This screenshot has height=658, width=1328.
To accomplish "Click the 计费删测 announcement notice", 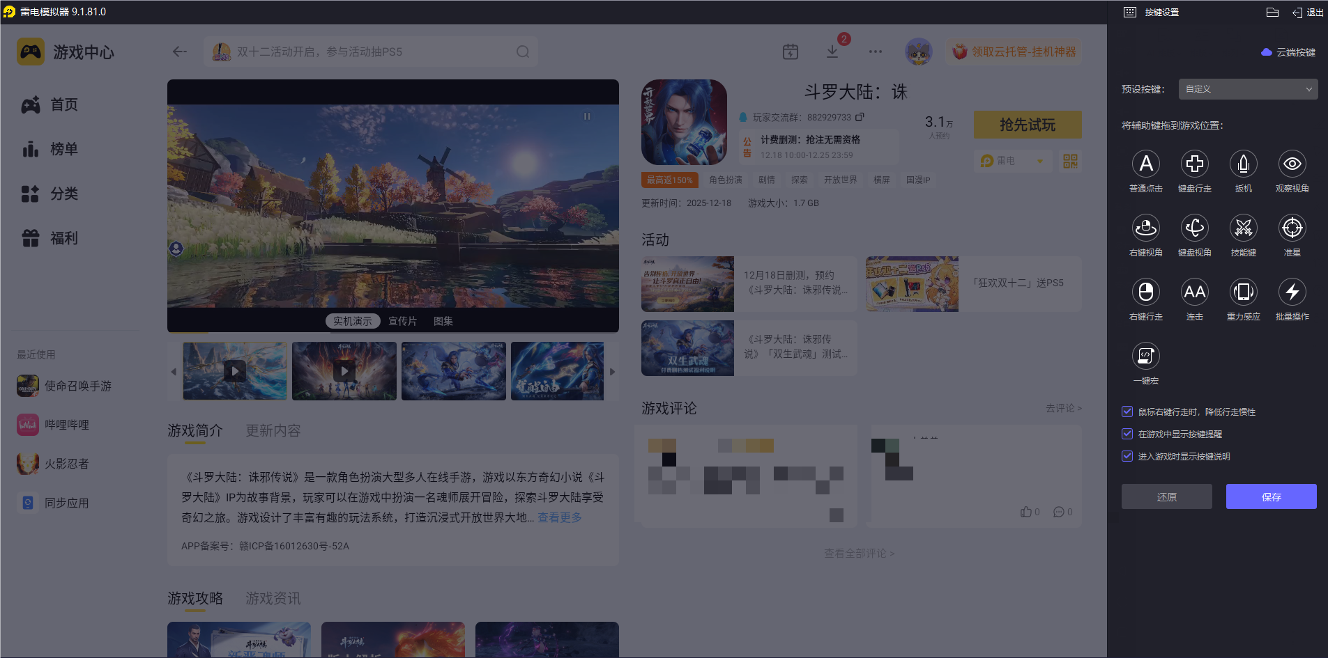I will (x=819, y=147).
